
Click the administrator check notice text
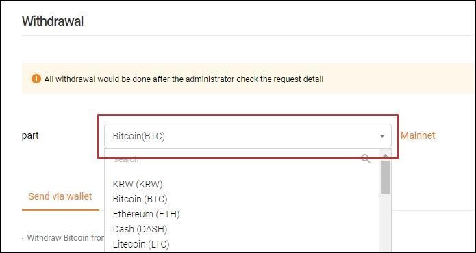click(x=184, y=79)
